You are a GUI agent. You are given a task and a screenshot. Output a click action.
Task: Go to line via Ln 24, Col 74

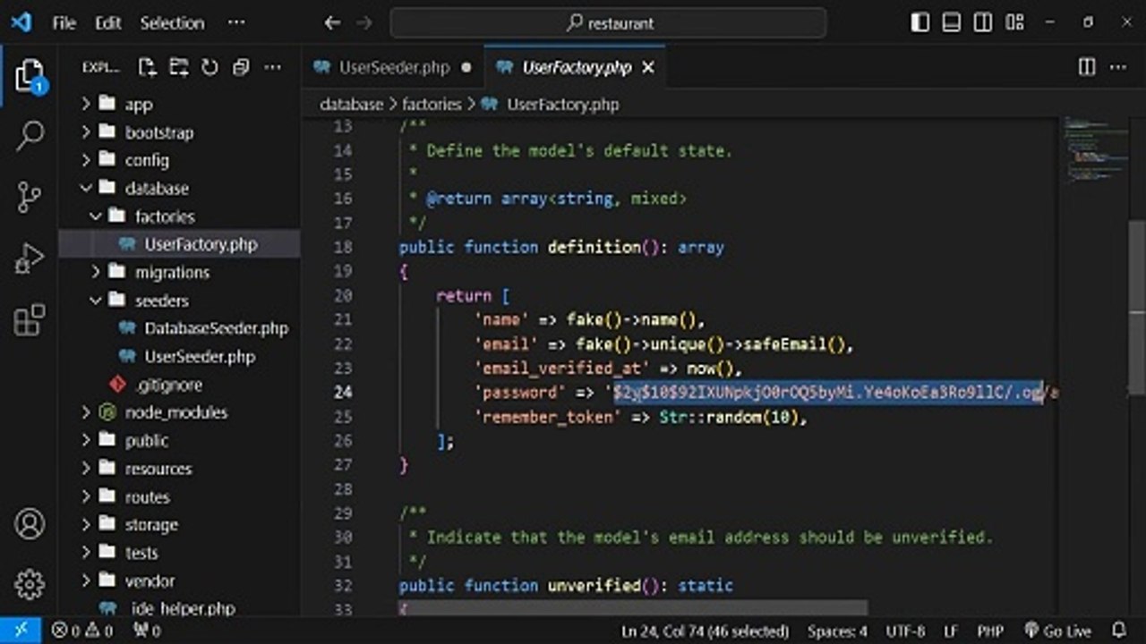click(x=706, y=631)
